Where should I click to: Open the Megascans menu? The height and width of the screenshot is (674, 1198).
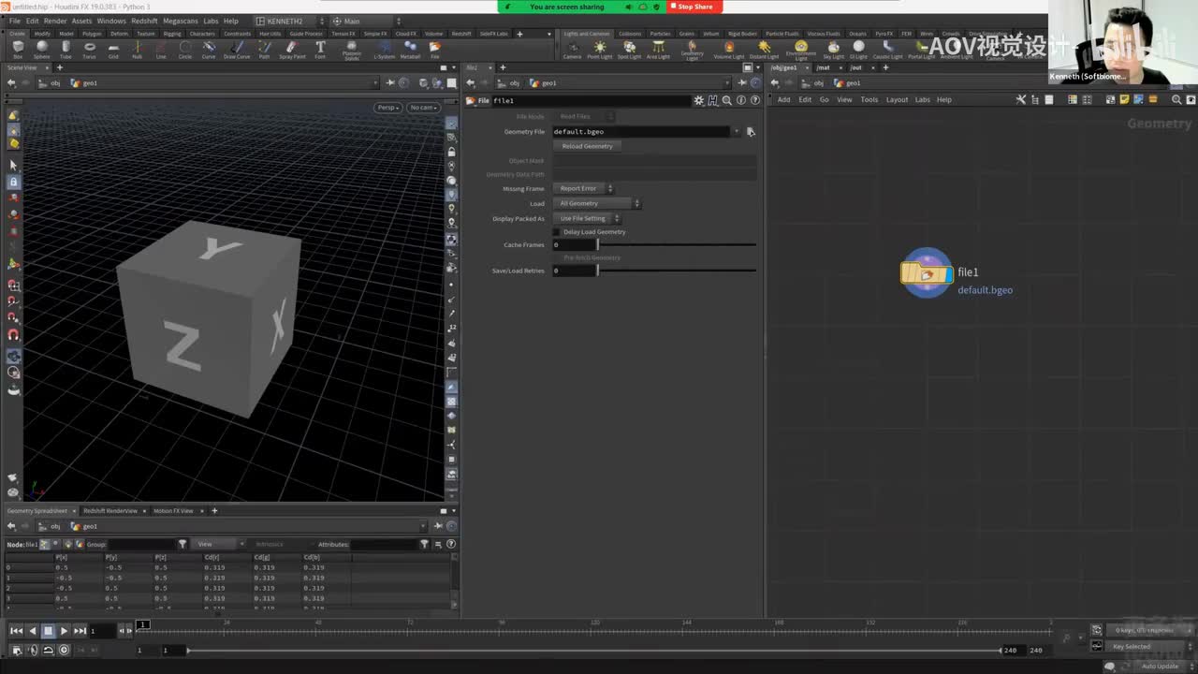(180, 21)
